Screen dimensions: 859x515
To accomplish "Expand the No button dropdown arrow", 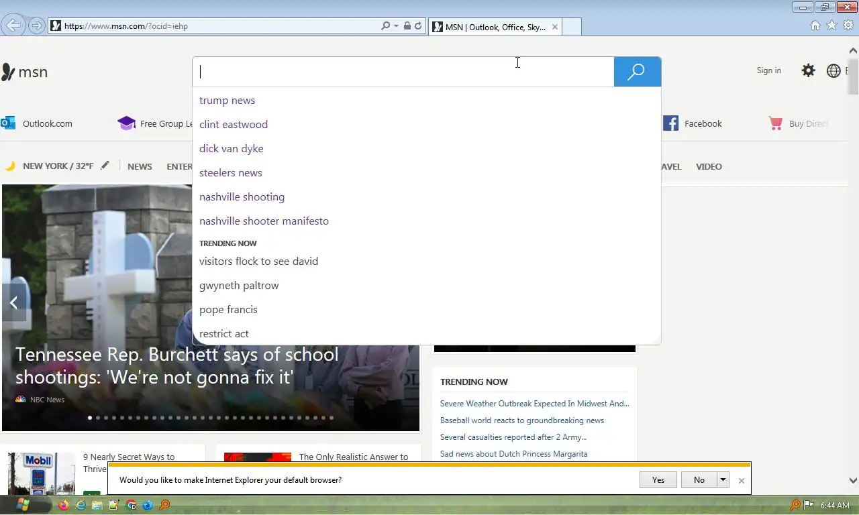I will coord(723,479).
